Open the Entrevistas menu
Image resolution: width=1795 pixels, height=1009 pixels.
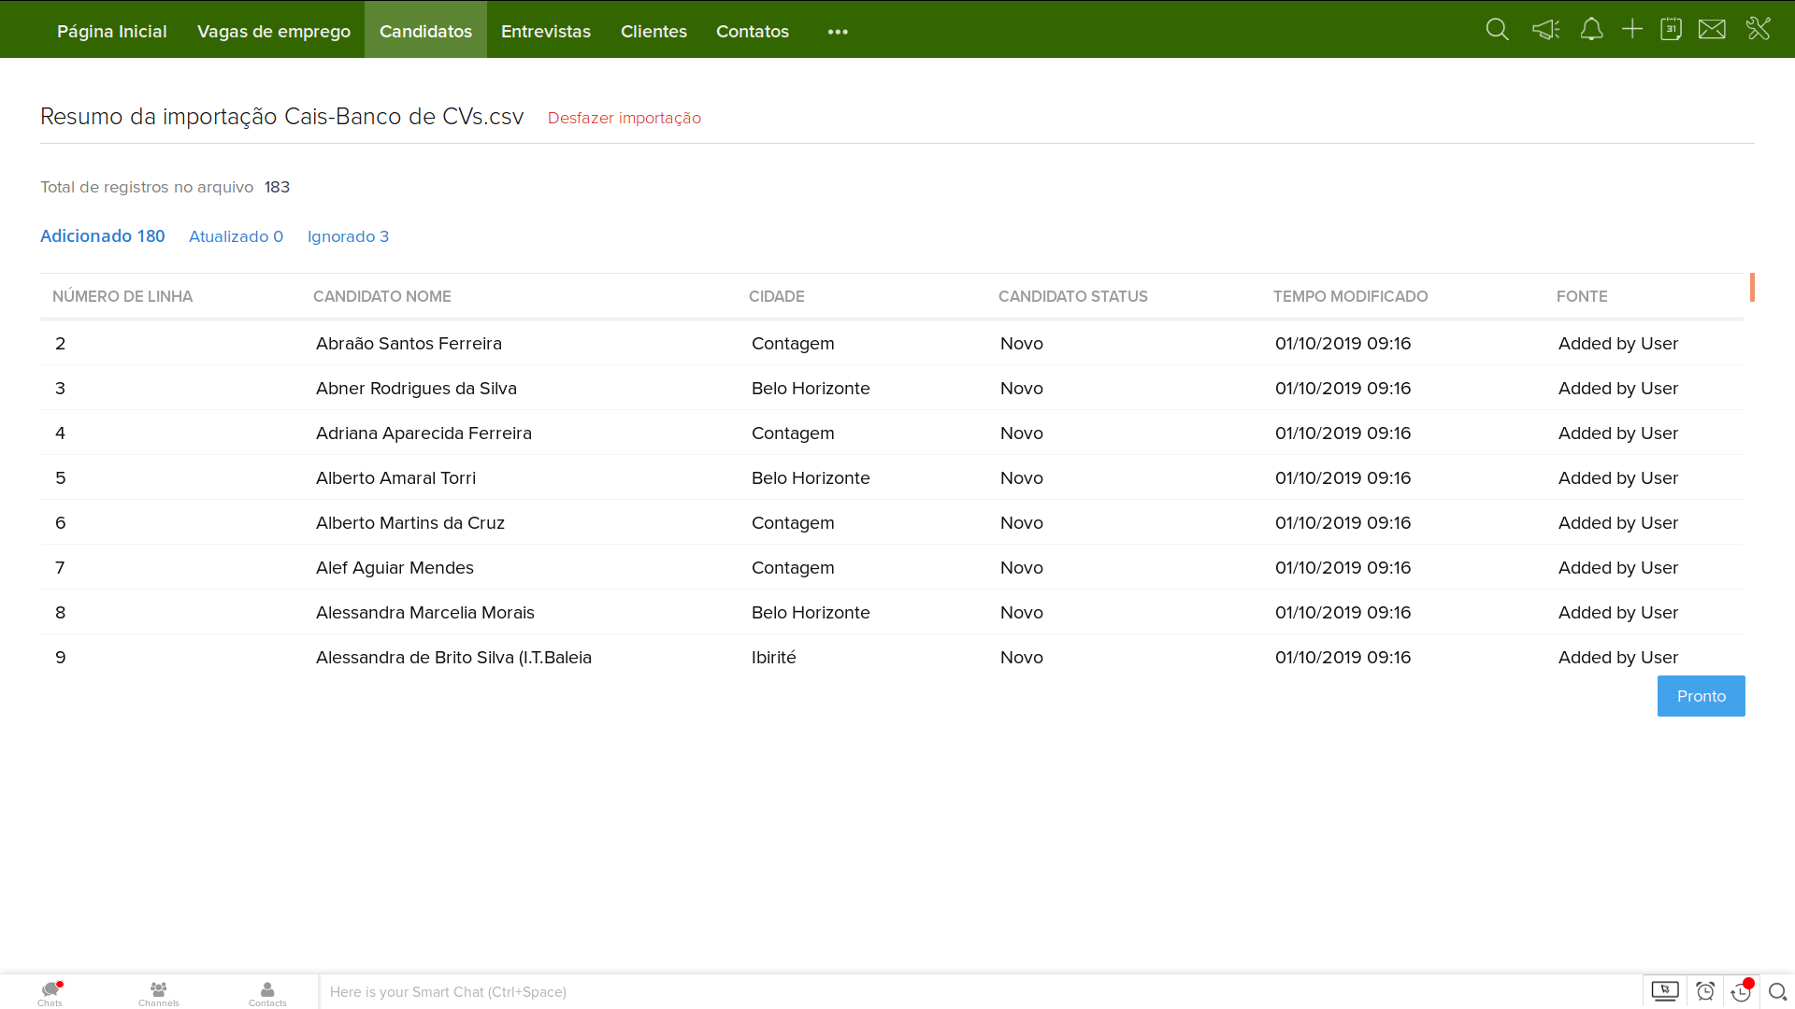click(x=546, y=31)
